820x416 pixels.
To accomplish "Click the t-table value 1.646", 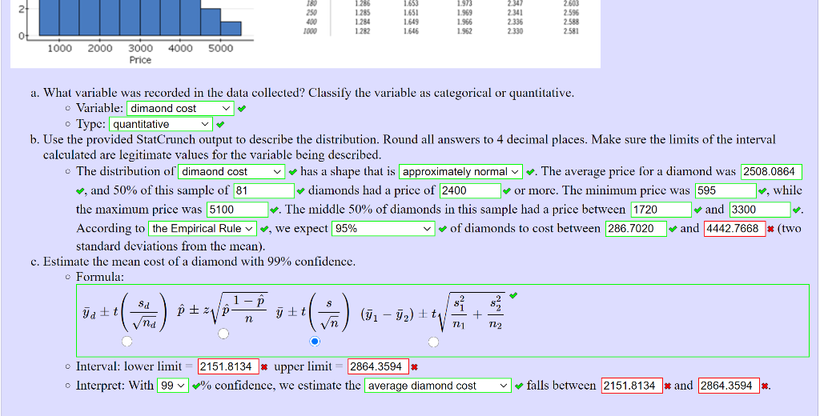I will click(x=411, y=31).
